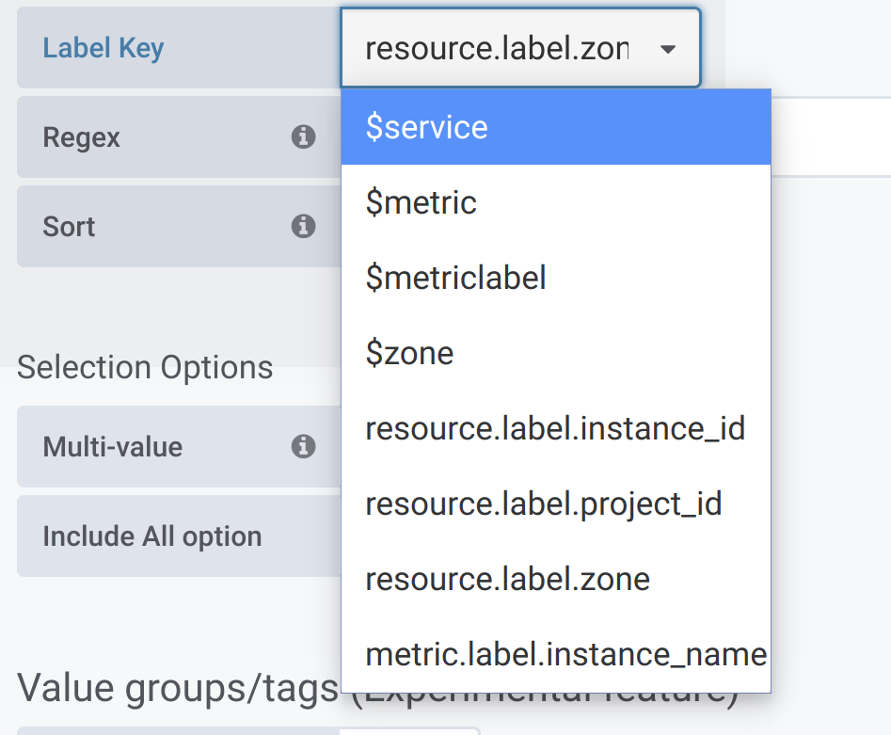Select the $metriclabel option
Image resolution: width=891 pixels, height=735 pixels.
tap(456, 277)
